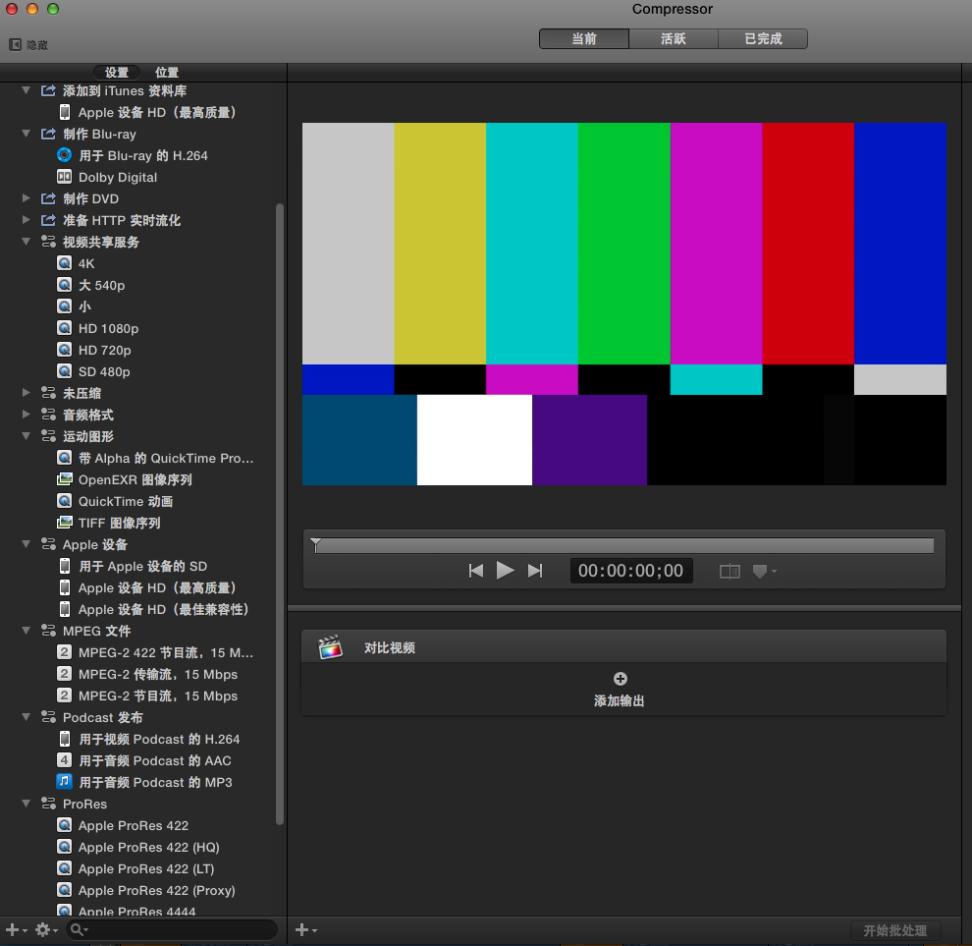
Task: Click the plus icon to add output
Action: (x=620, y=679)
